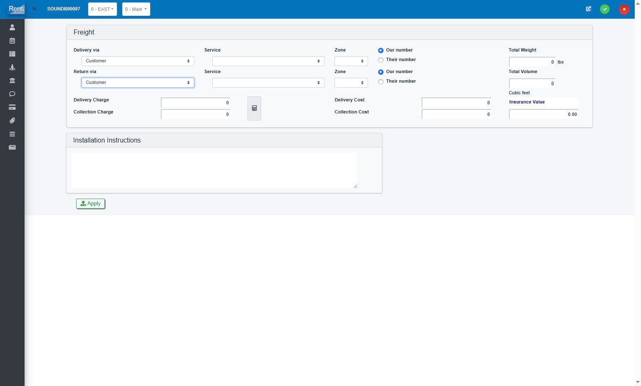Select return 'Their number' radio
The height and width of the screenshot is (386, 641).
click(381, 81)
